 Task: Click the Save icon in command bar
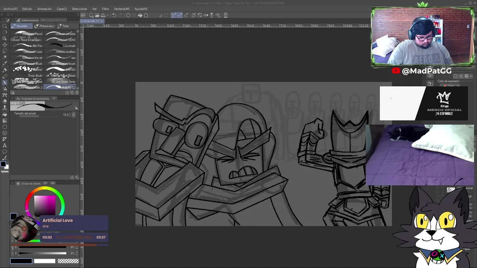[x=103, y=15]
